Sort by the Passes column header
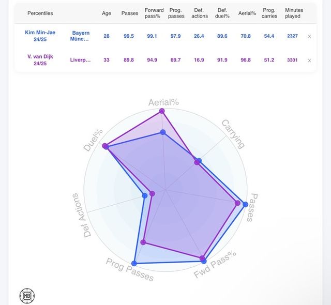The width and height of the screenshot is (331, 305). pyautogui.click(x=129, y=13)
